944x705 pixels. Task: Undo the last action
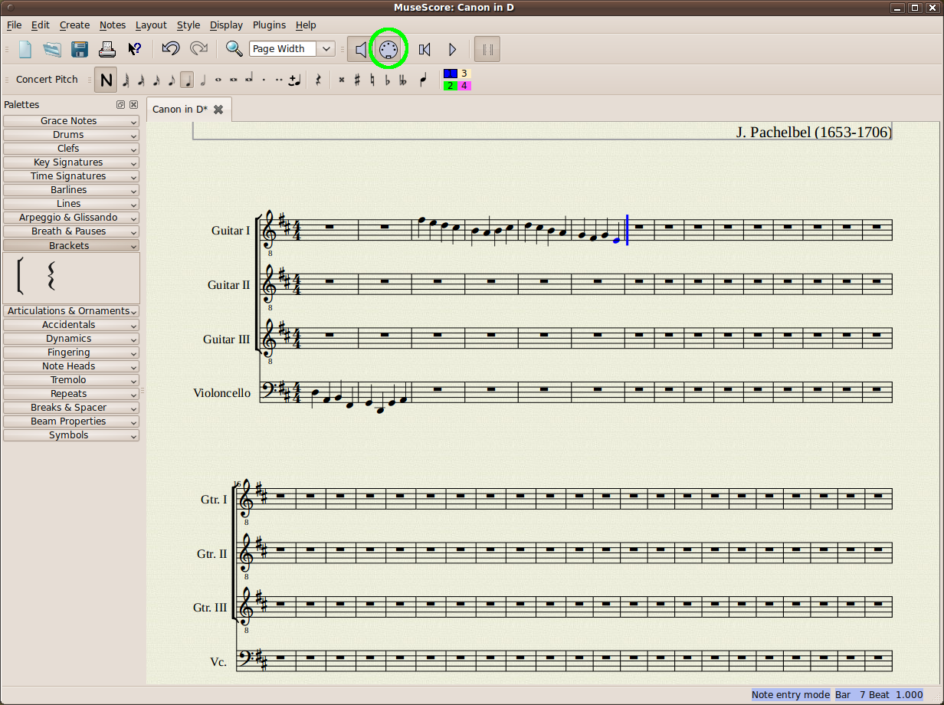(170, 48)
